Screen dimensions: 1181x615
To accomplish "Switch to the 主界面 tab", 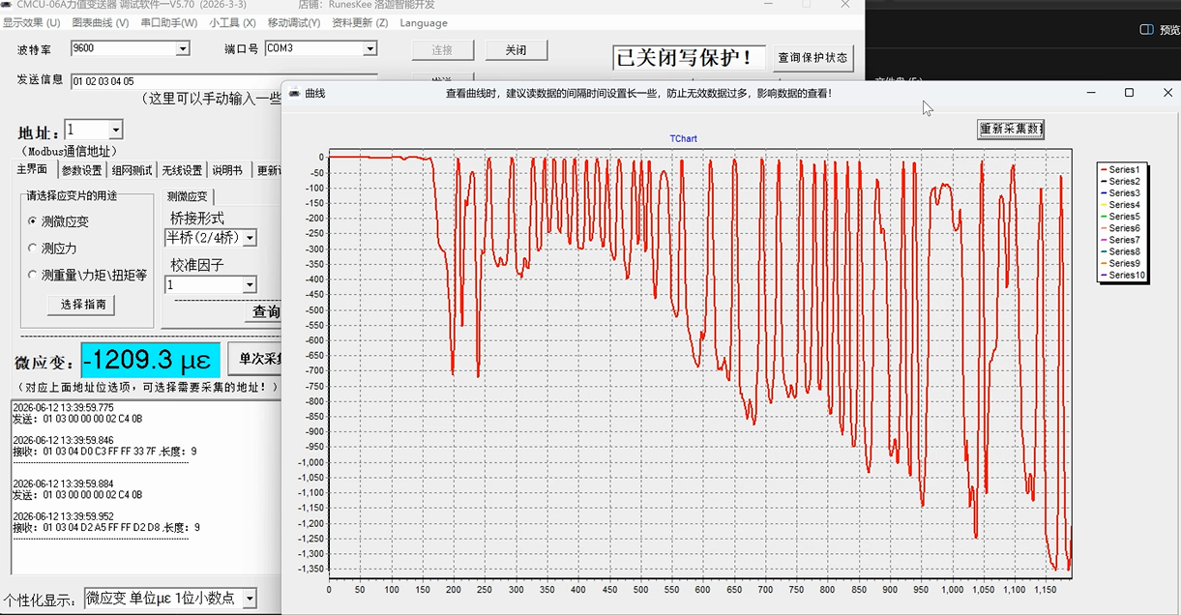I will tap(32, 170).
